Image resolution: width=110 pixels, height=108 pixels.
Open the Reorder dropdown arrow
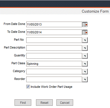pos(85,79)
